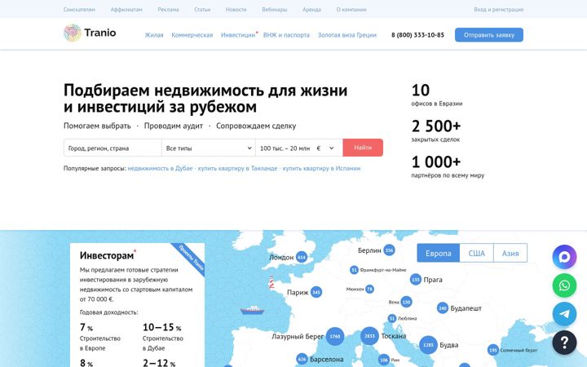Select Munich map marker 78
Viewport: 587px width, 367px height.
click(369, 289)
